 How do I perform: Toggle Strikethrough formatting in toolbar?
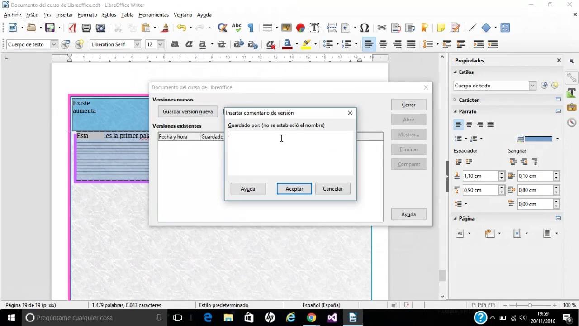221,44
